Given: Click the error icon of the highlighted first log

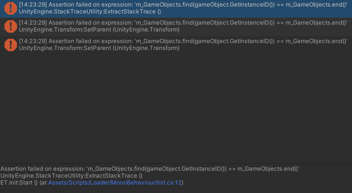Looking at the screenshot, I should (x=10, y=8).
